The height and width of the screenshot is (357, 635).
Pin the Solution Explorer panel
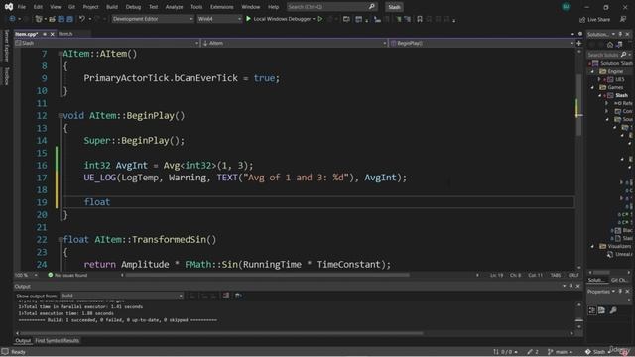pyautogui.click(x=620, y=34)
